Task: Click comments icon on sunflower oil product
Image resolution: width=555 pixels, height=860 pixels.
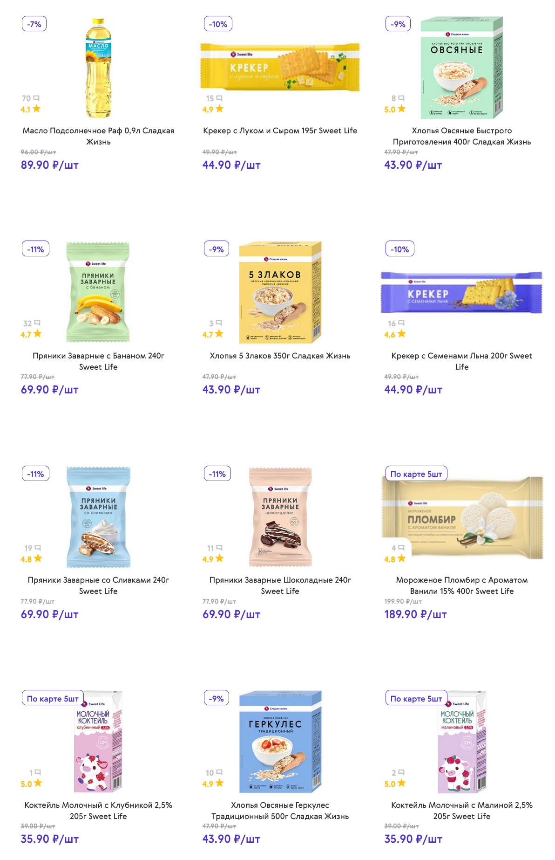Action: [36, 98]
